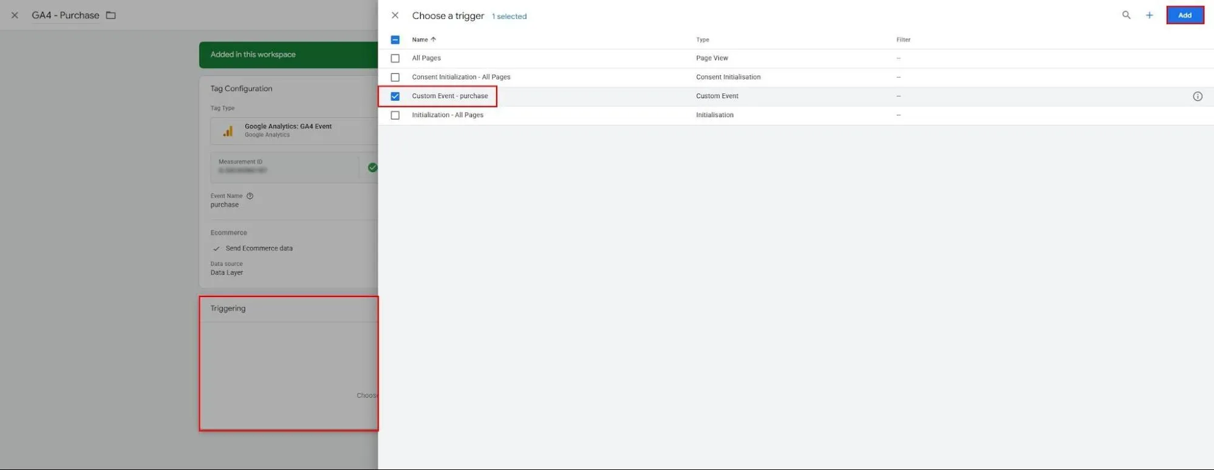Click the Filter column header

(903, 40)
